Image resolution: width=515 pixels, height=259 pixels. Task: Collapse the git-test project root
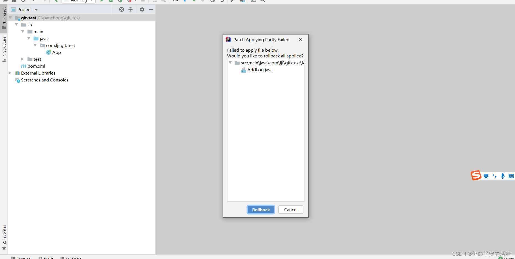tap(10, 18)
